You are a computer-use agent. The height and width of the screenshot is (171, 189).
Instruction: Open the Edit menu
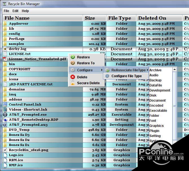(x=16, y=11)
